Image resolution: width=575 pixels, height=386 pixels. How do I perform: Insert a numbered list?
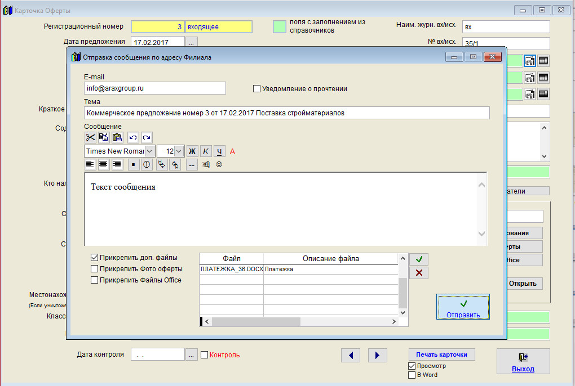click(x=147, y=164)
